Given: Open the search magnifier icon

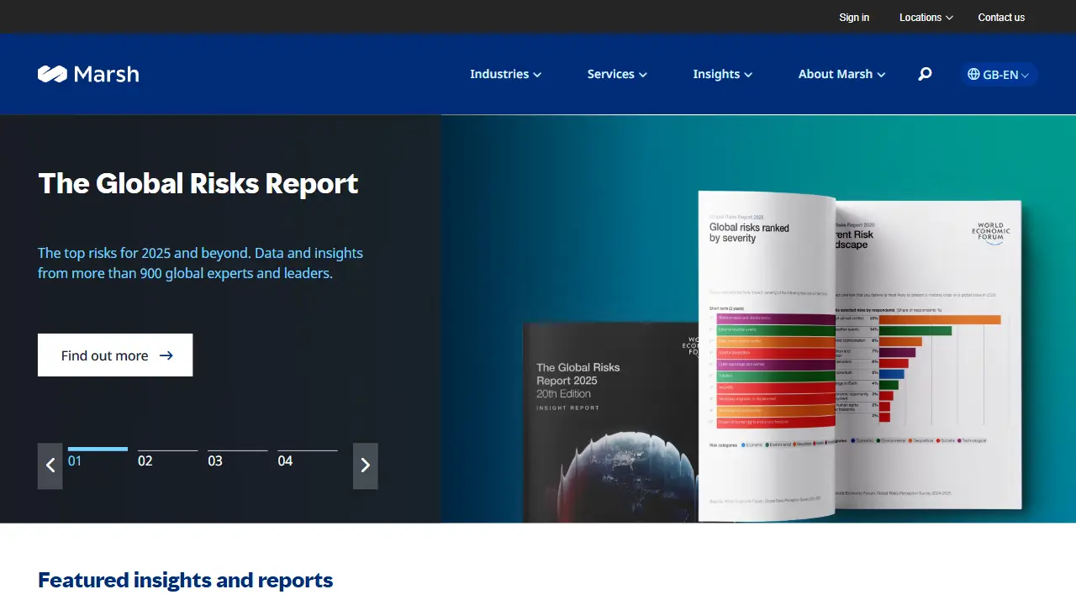Looking at the screenshot, I should click(925, 74).
